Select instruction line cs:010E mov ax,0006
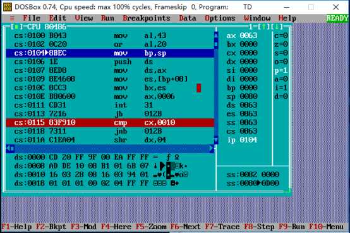The height and width of the screenshot is (233, 350). (x=110, y=96)
